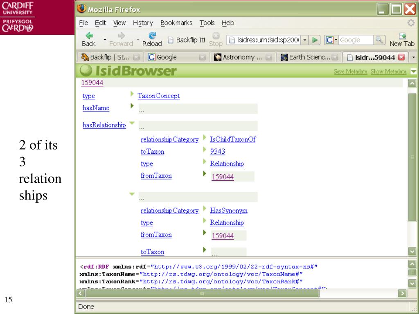Click the search magnifier icon
419x314 pixels.
(379, 40)
